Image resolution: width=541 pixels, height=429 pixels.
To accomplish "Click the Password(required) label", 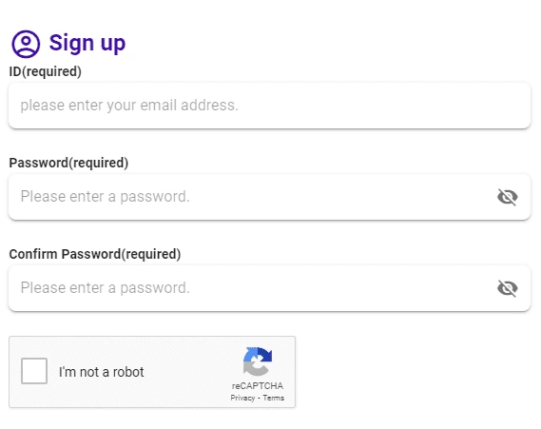I will click(x=68, y=163).
